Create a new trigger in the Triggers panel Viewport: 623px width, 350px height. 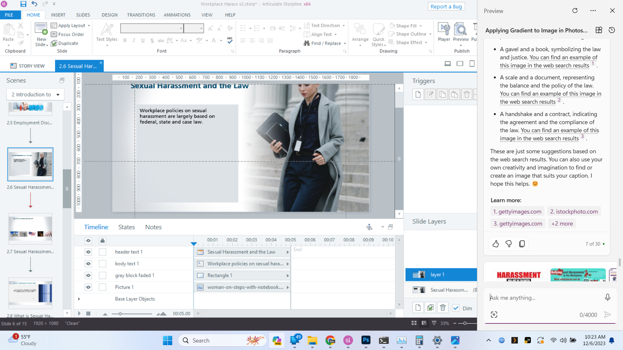click(418, 94)
